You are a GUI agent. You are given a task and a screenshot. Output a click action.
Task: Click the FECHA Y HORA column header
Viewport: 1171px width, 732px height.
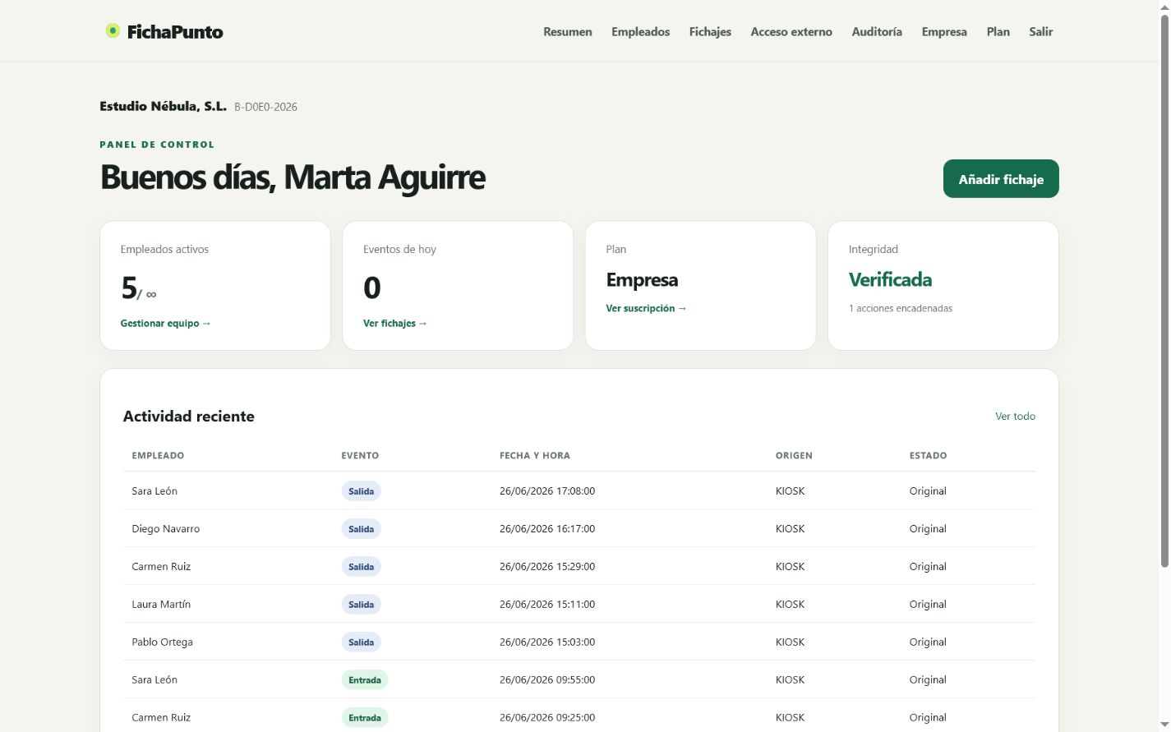coord(535,456)
